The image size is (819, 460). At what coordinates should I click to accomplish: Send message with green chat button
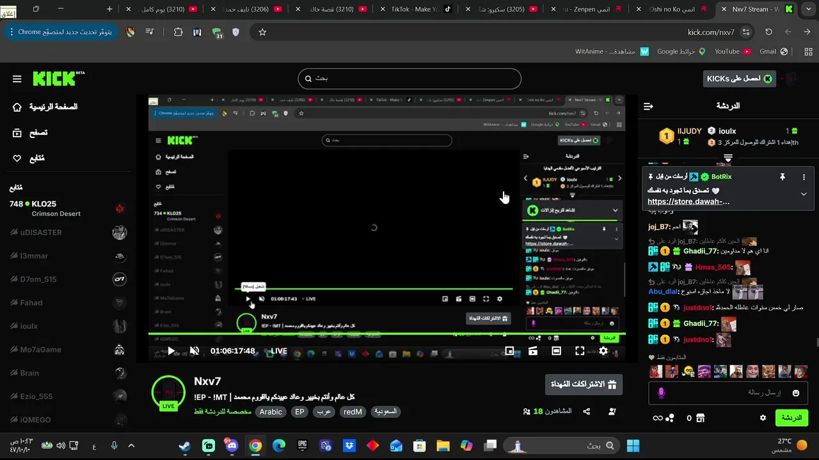click(791, 418)
